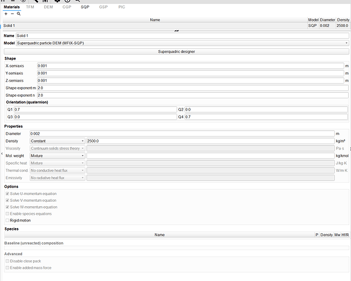Toggle Solve W-momentum equation checkbox

point(8,207)
